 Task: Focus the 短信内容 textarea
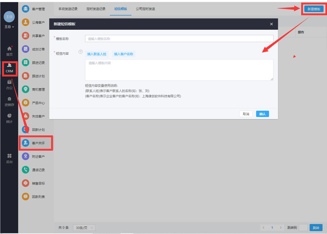179,70
